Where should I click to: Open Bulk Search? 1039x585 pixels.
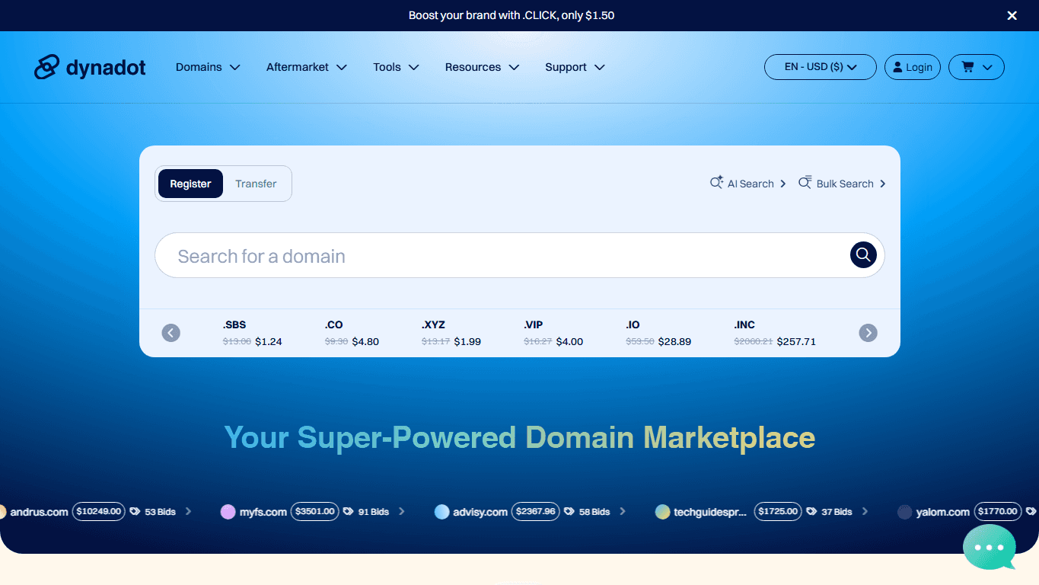(x=842, y=184)
